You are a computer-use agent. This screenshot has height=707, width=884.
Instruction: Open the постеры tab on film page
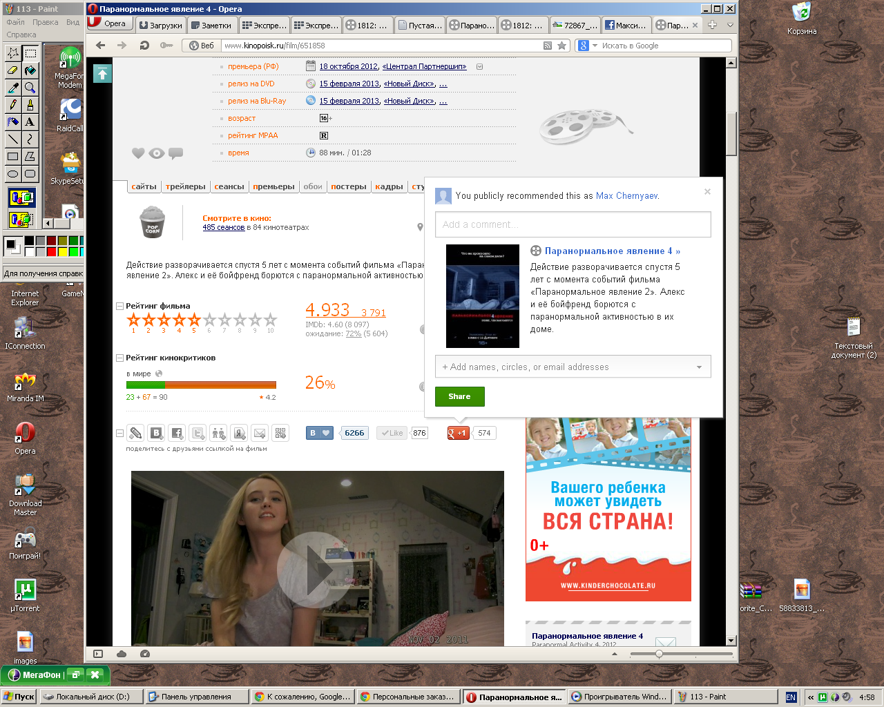click(x=349, y=186)
